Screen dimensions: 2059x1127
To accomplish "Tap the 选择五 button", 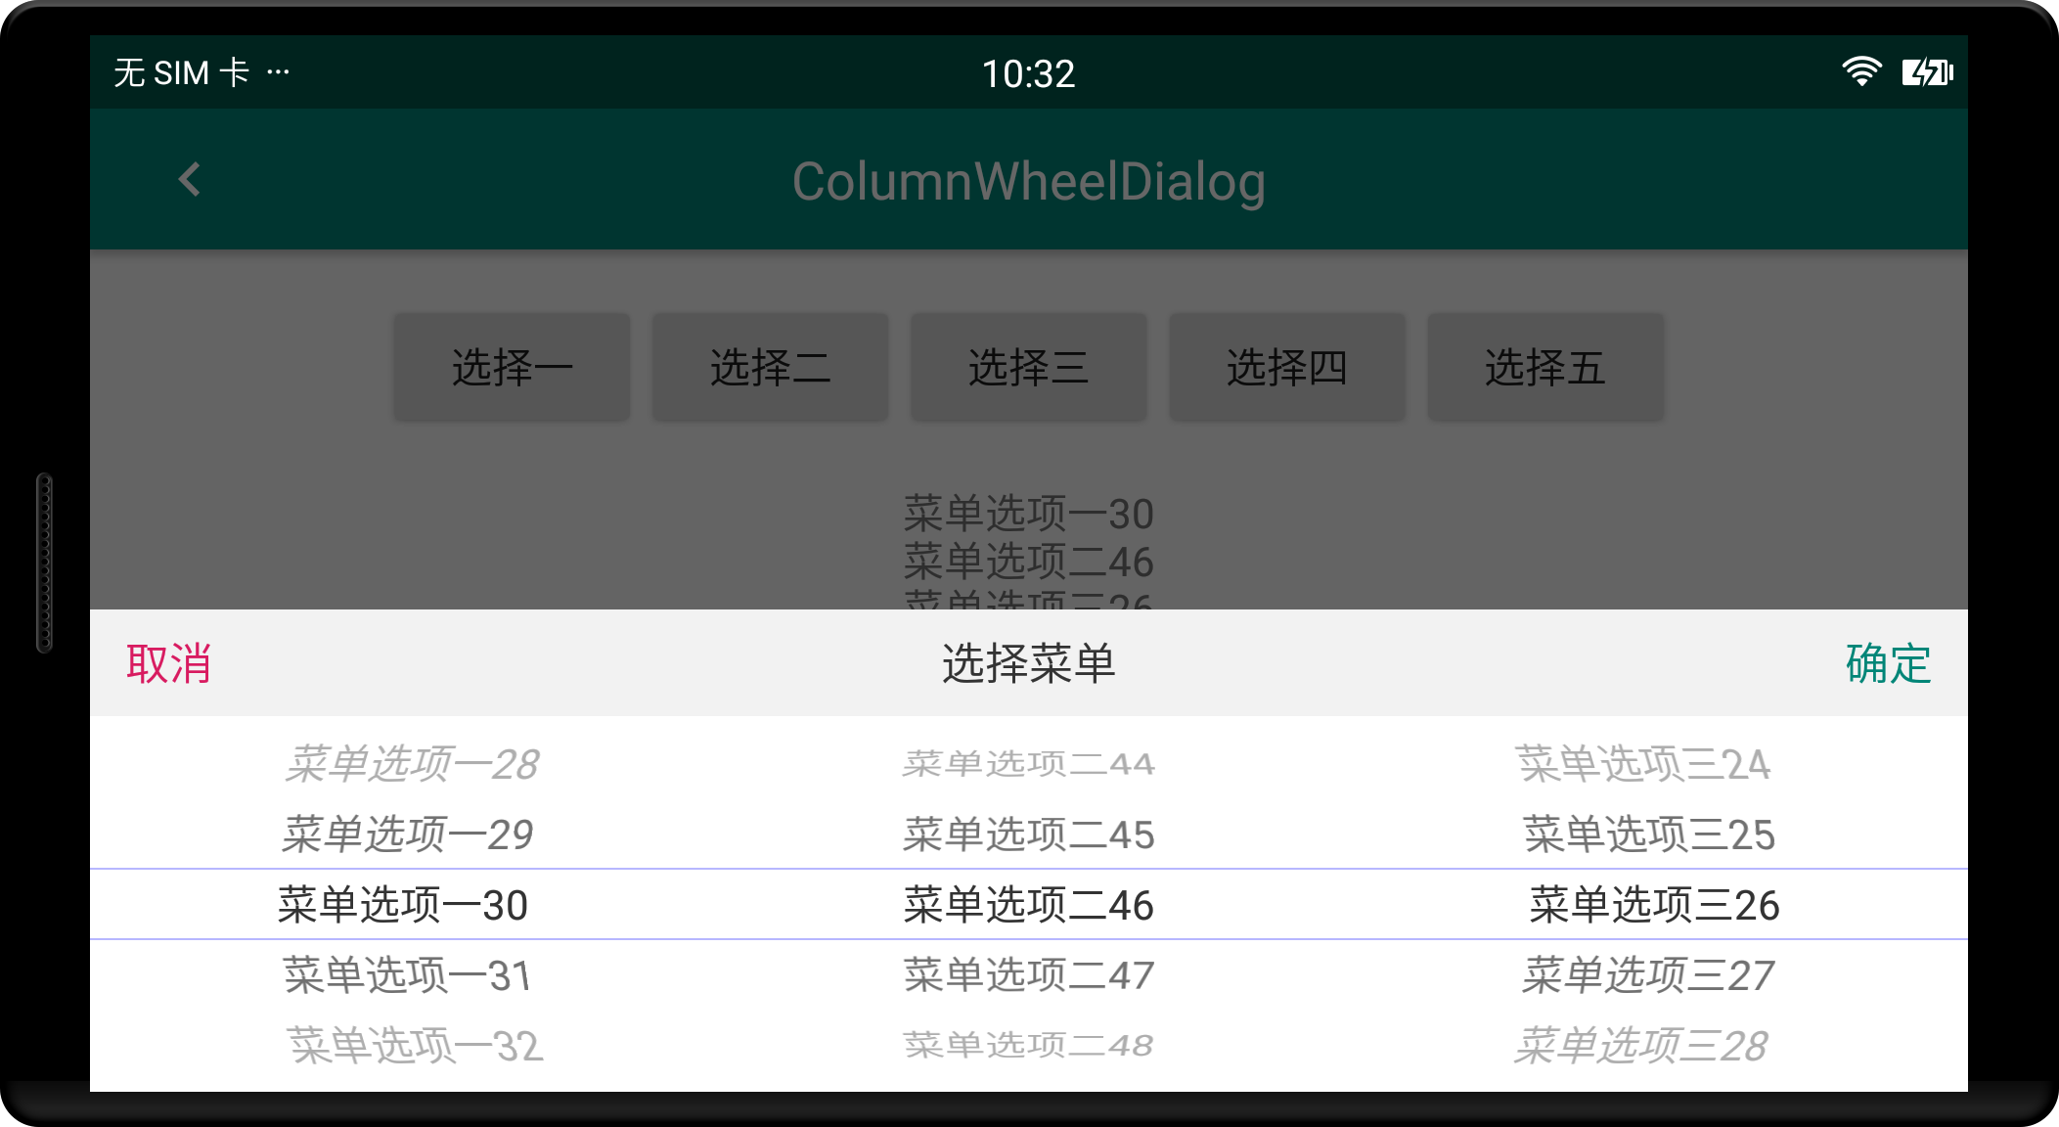I will click(x=1544, y=368).
